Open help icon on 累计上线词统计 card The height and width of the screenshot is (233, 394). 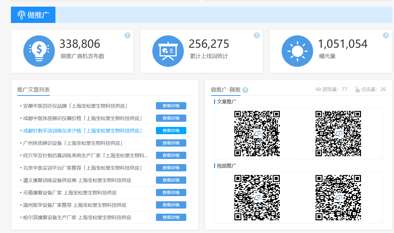click(257, 35)
